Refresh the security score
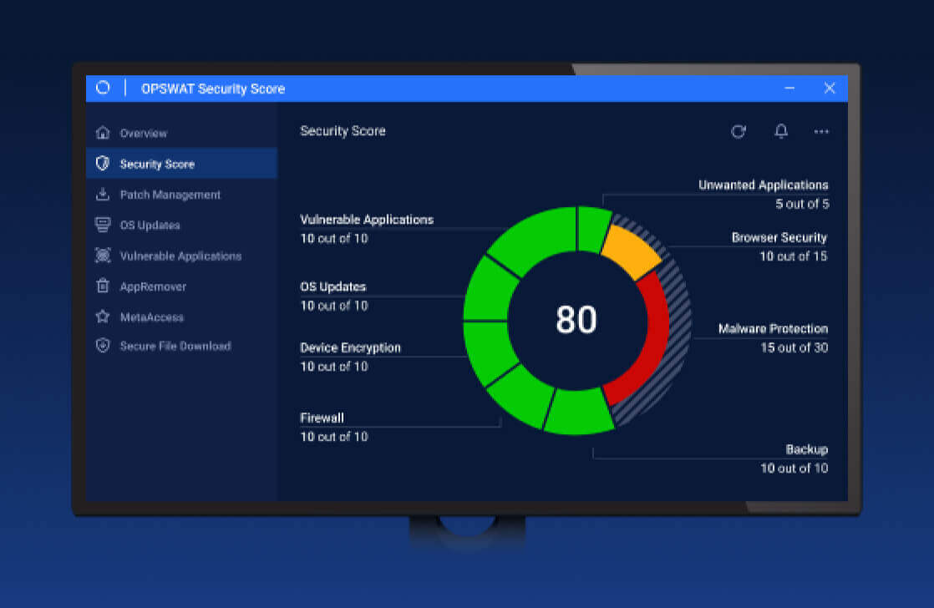 [739, 131]
